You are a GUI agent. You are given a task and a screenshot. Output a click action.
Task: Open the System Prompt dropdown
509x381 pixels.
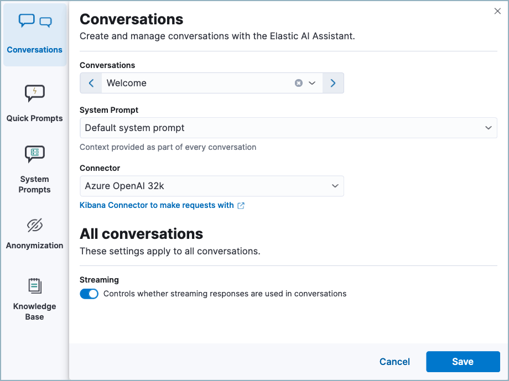(489, 127)
